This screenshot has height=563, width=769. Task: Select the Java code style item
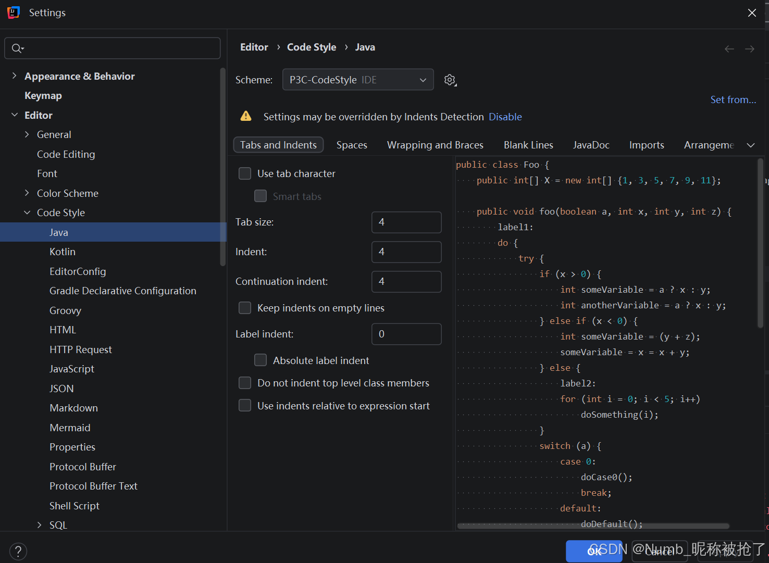click(113, 232)
